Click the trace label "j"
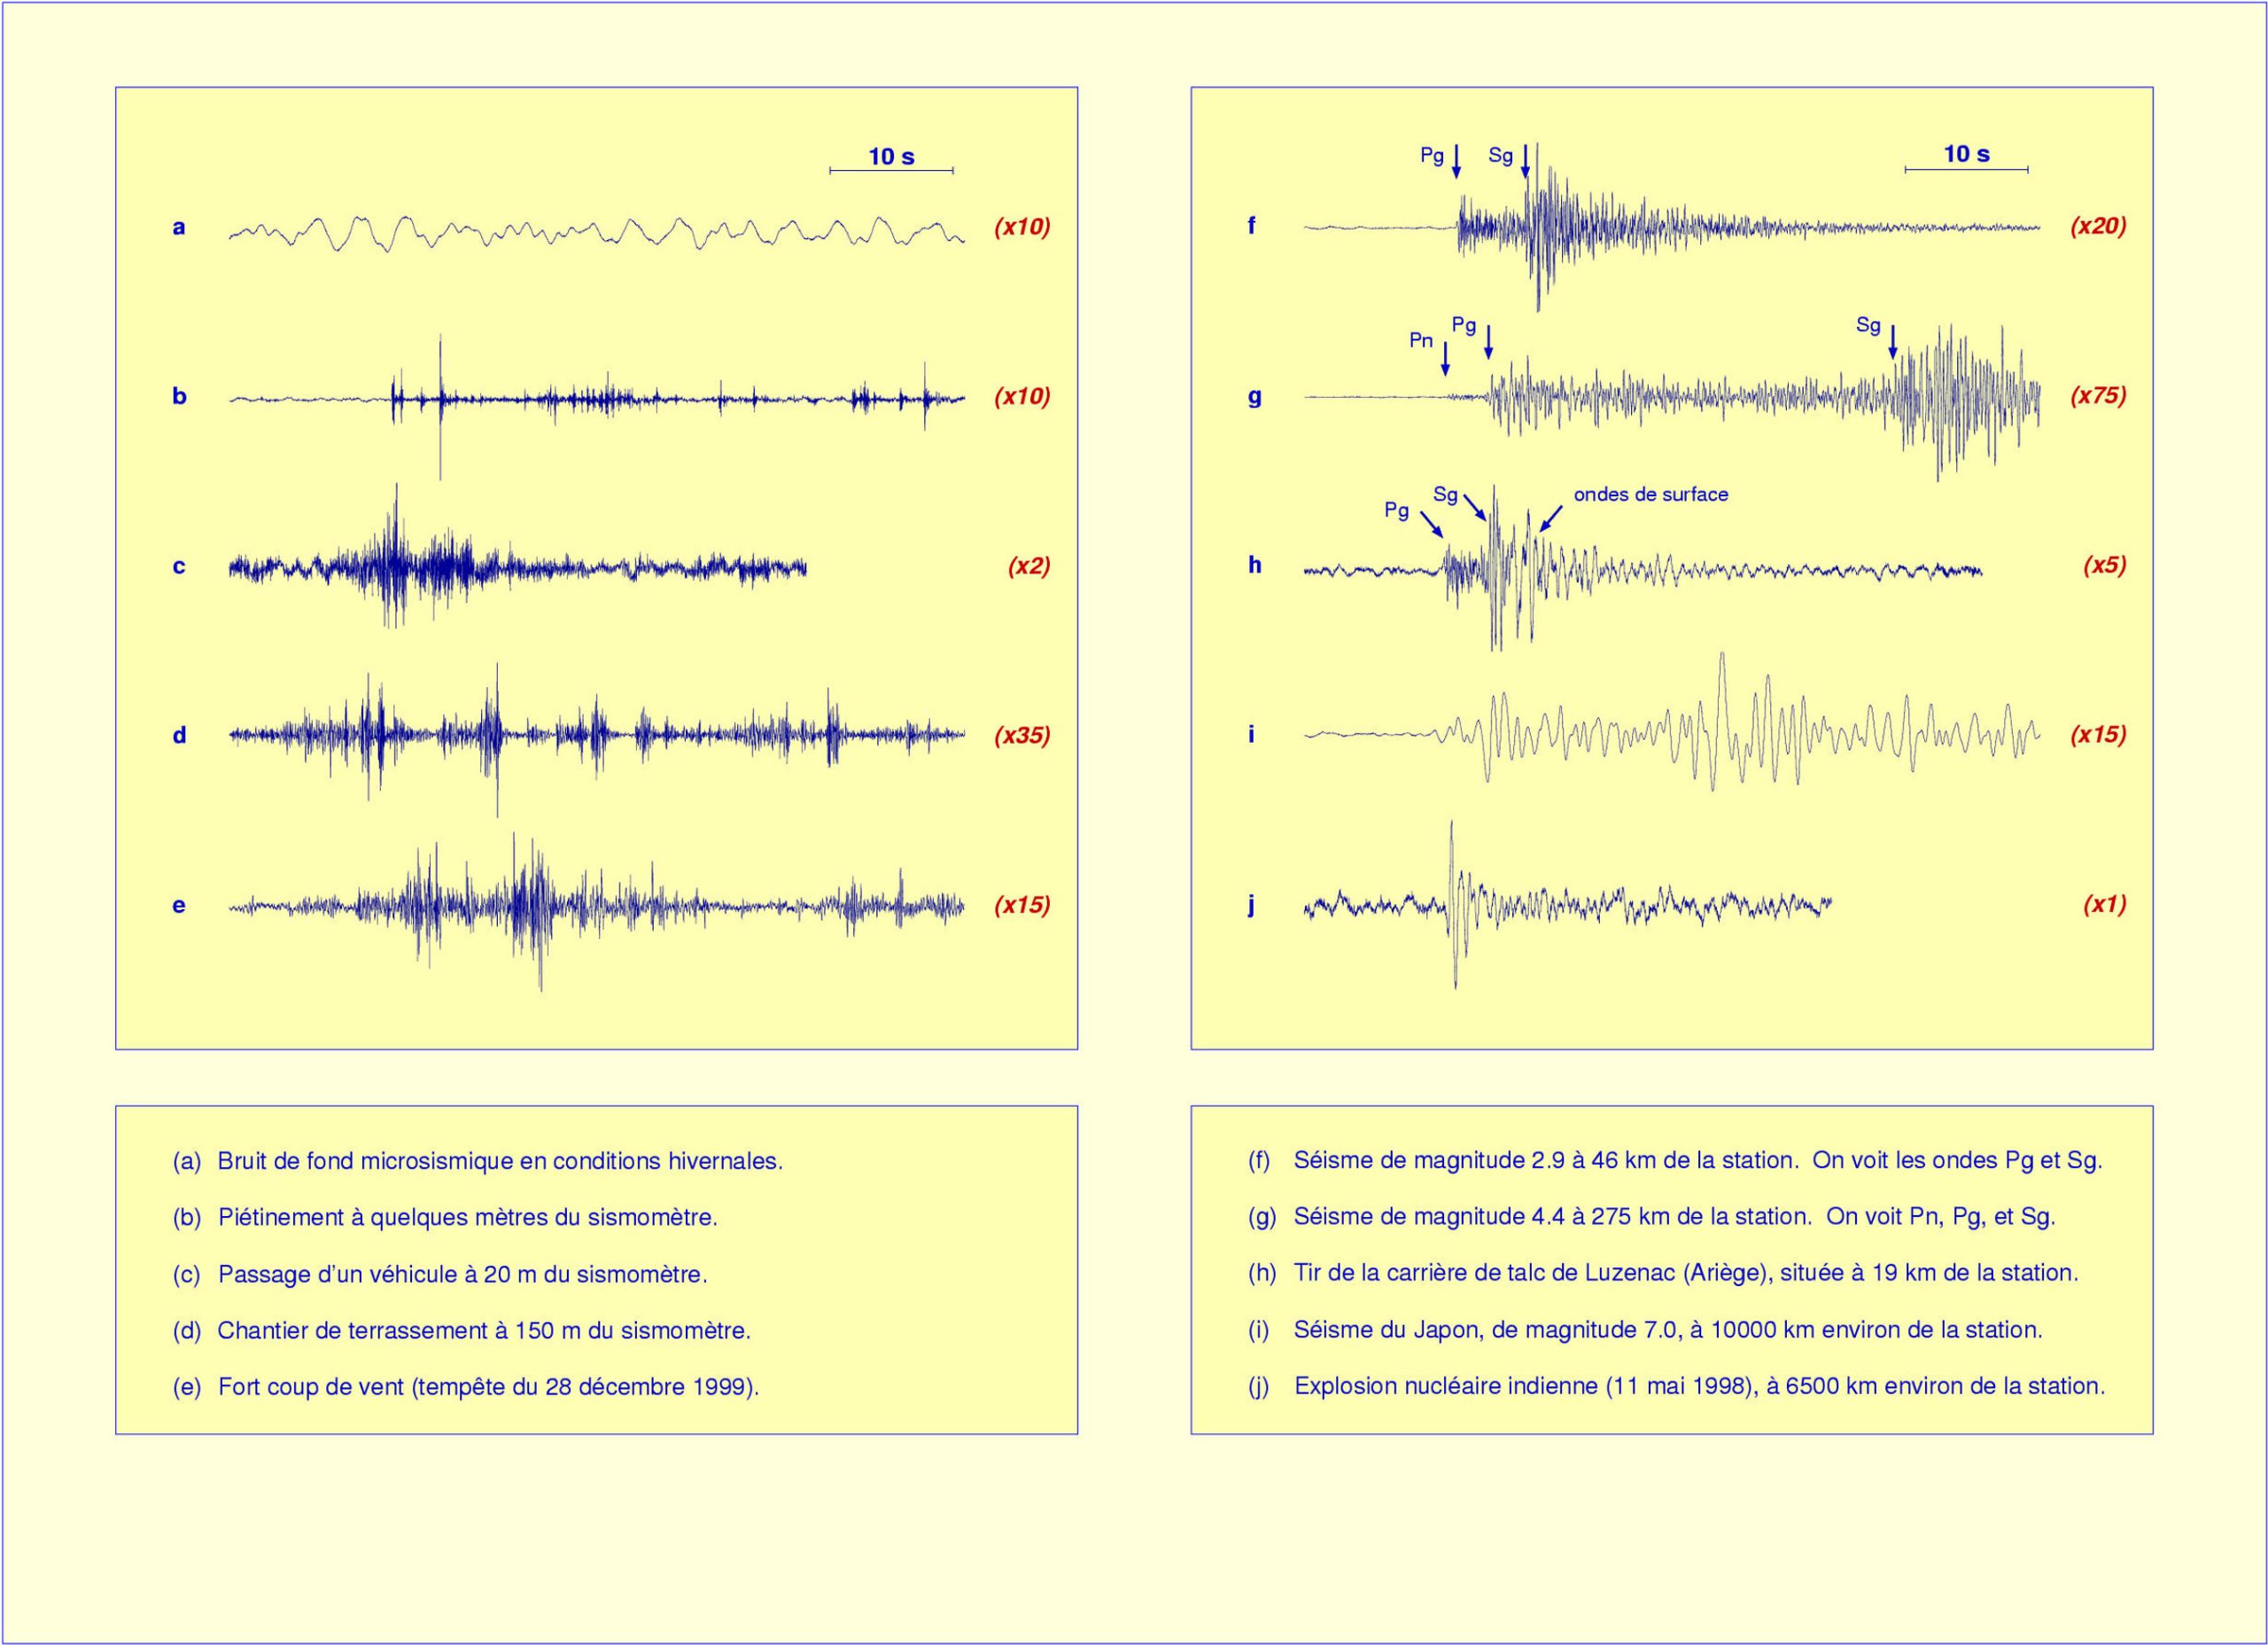This screenshot has height=1645, width=2268. [1250, 905]
